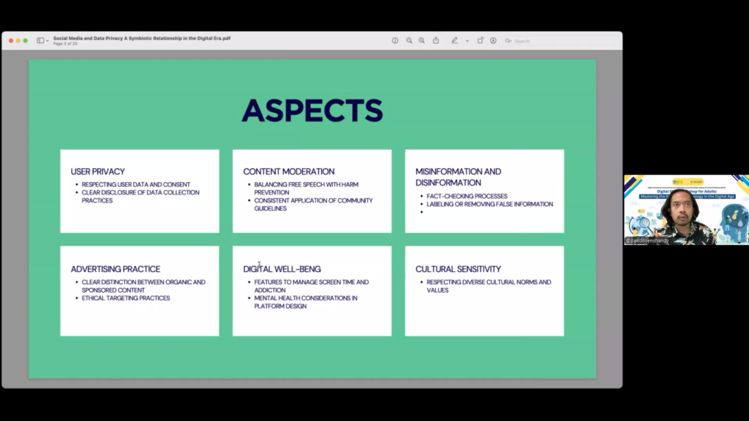Click the Cultural Sensitivity card heading
Viewport: 749px width, 421px height.
458,269
